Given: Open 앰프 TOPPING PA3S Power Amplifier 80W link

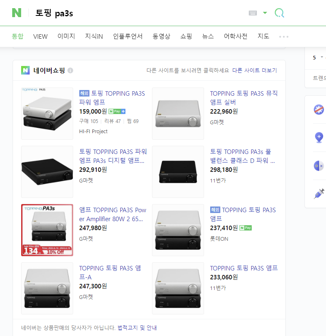Looking at the screenshot, I should (113, 214).
